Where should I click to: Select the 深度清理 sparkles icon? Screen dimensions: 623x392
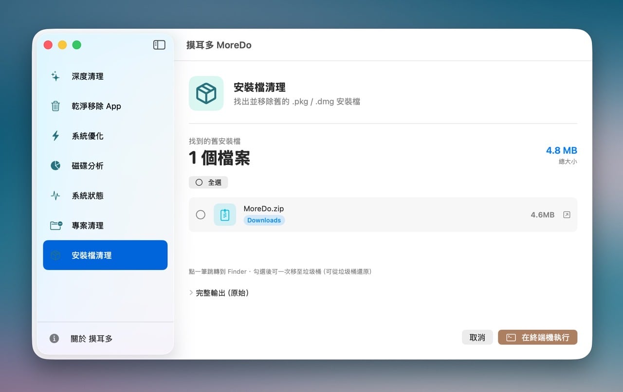[x=55, y=76]
